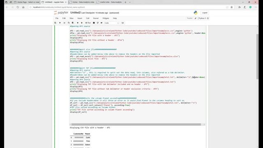Open a new browser tab
Viewport: 263px width, 148px height.
[125, 2]
